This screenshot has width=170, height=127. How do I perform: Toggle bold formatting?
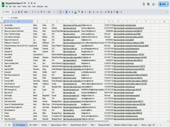tap(67, 12)
